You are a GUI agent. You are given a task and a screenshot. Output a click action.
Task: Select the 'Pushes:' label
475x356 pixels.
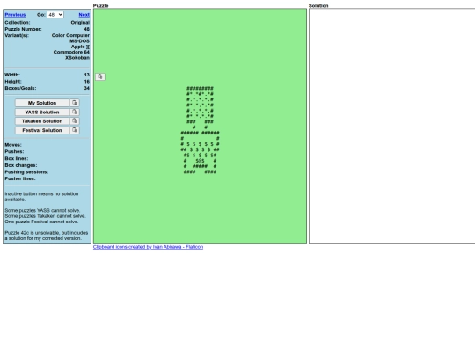pyautogui.click(x=14, y=151)
